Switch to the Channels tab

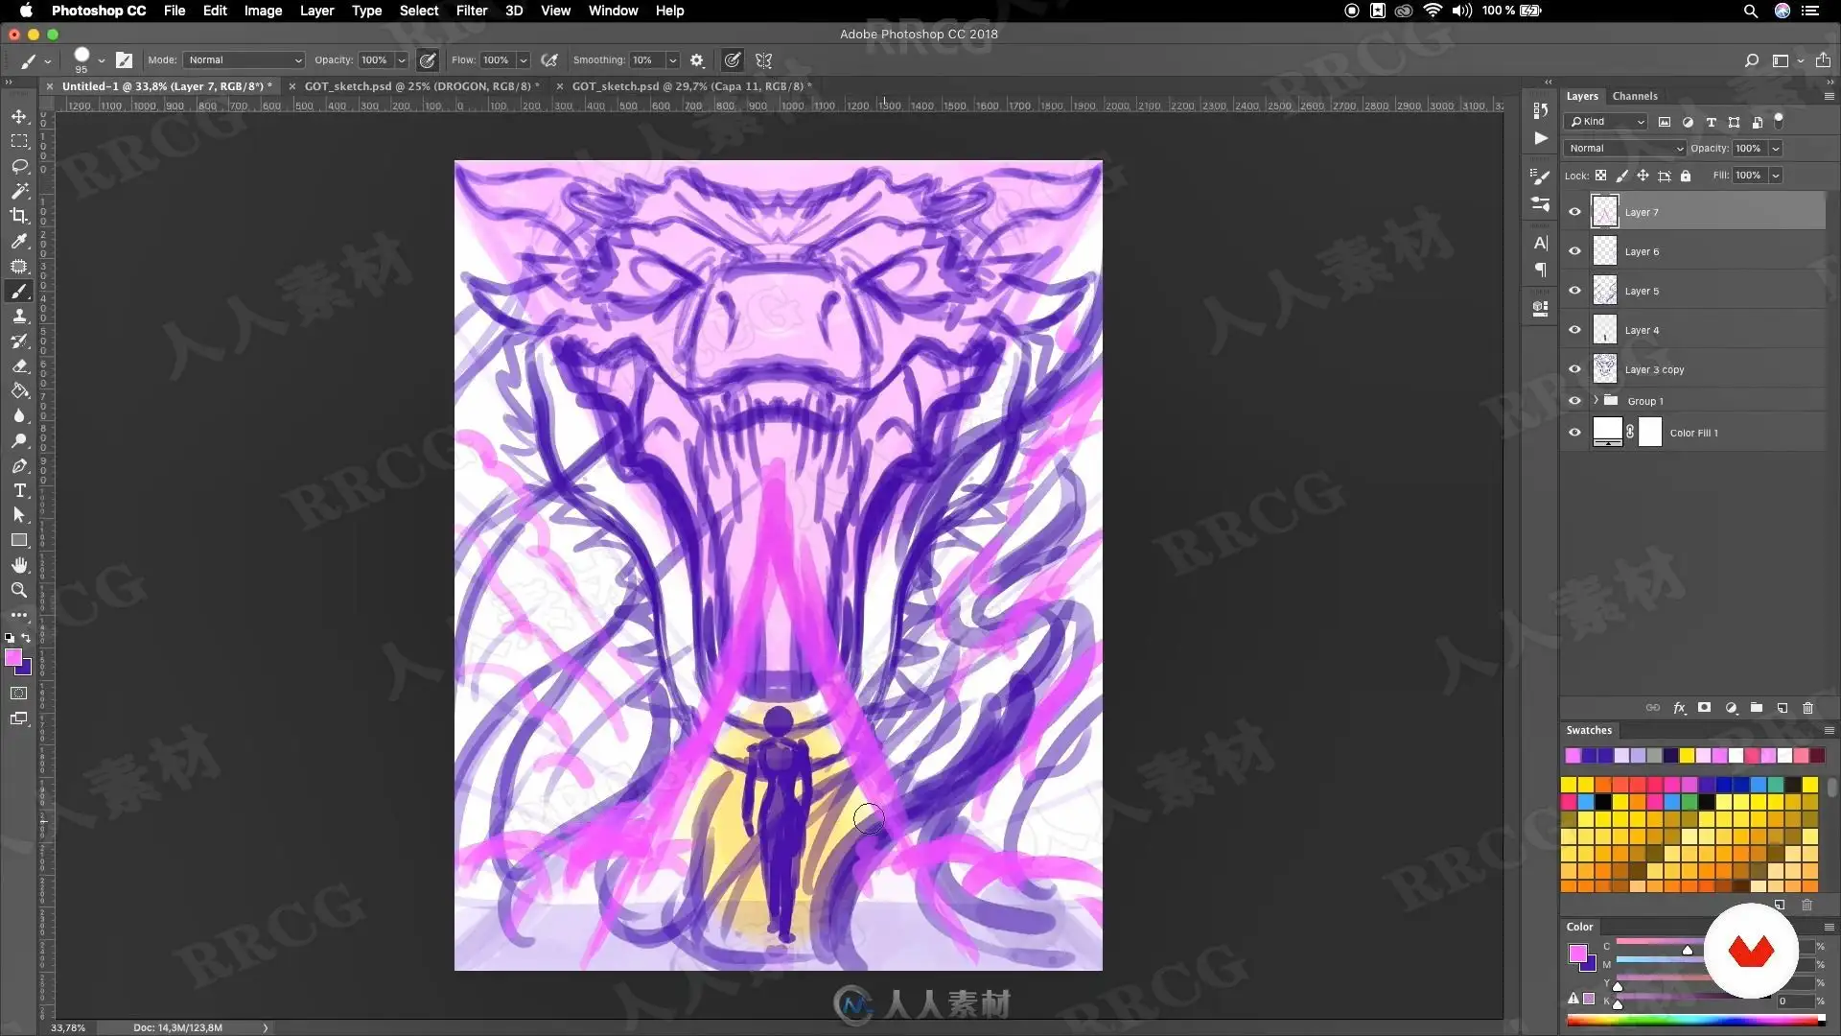pyautogui.click(x=1634, y=96)
